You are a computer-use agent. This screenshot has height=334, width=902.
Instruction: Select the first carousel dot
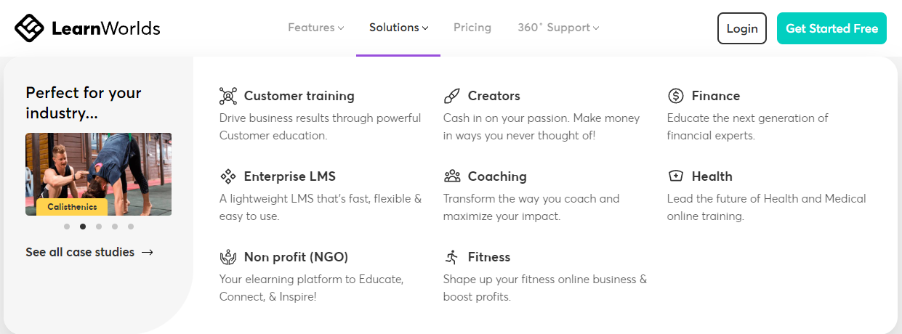click(x=67, y=227)
